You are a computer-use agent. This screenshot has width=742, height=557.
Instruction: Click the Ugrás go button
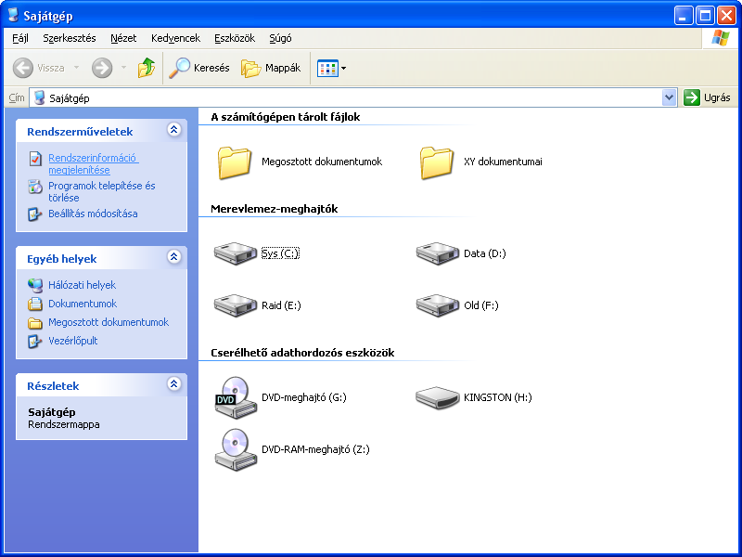click(708, 97)
